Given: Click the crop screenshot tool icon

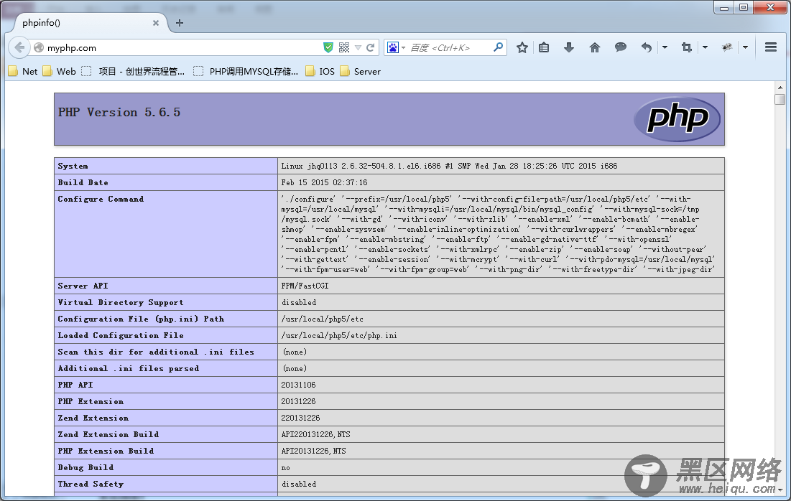Looking at the screenshot, I should click(x=687, y=47).
